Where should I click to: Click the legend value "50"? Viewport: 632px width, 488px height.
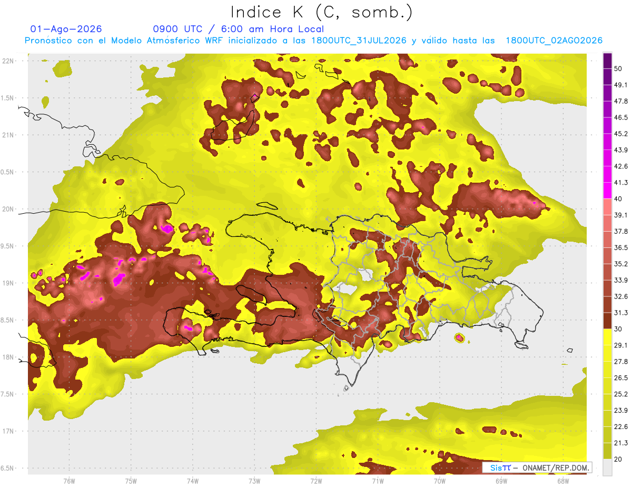618,68
